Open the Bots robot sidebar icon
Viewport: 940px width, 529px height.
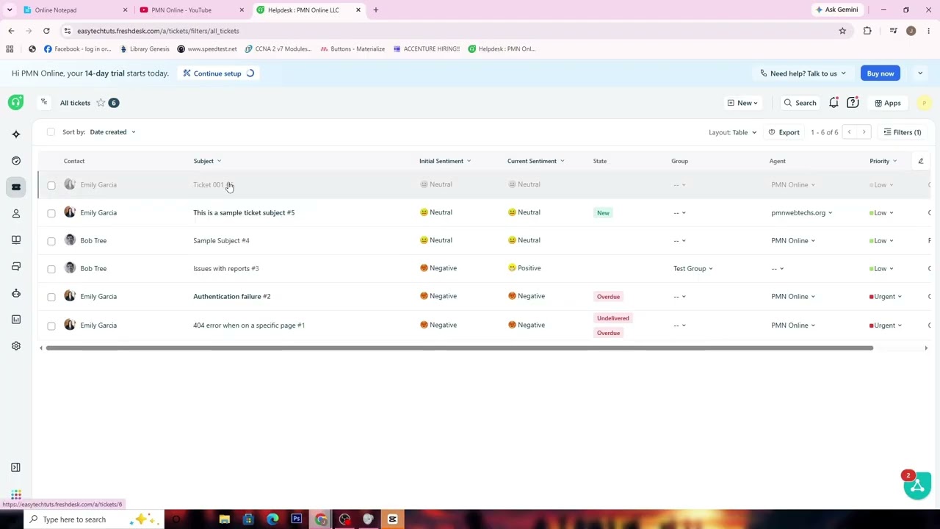(x=16, y=293)
